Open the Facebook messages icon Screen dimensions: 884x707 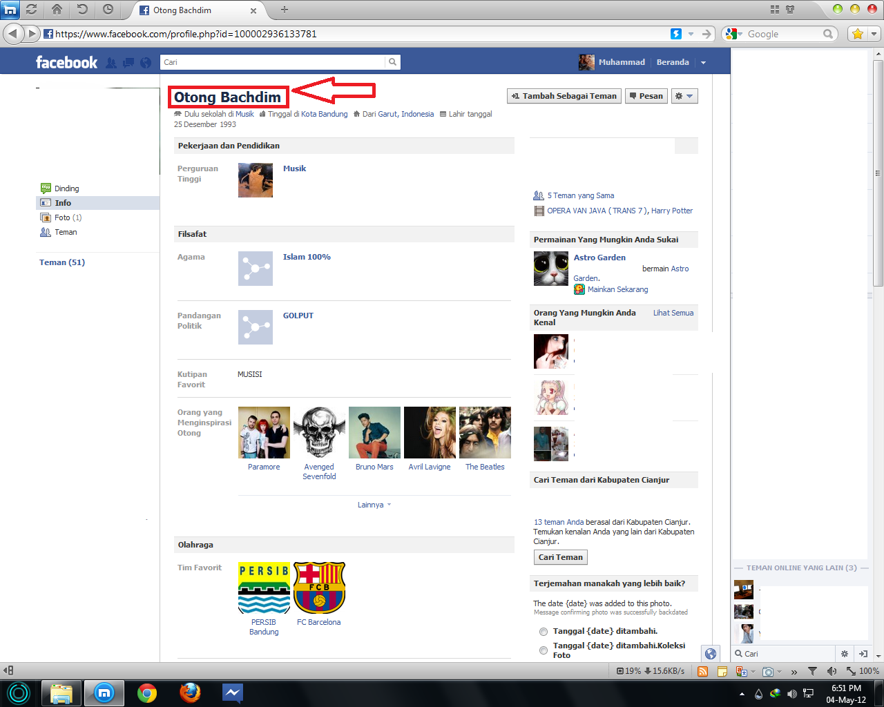(128, 63)
